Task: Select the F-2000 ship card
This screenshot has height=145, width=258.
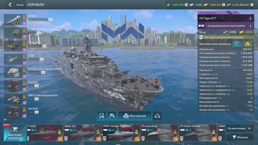Action: pyautogui.click(x=45, y=133)
